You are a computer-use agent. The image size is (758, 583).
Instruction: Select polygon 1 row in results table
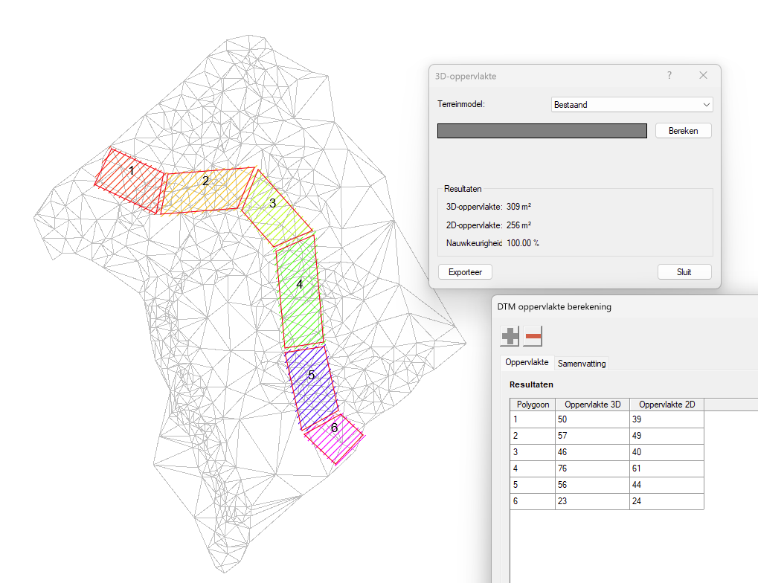tap(607, 419)
